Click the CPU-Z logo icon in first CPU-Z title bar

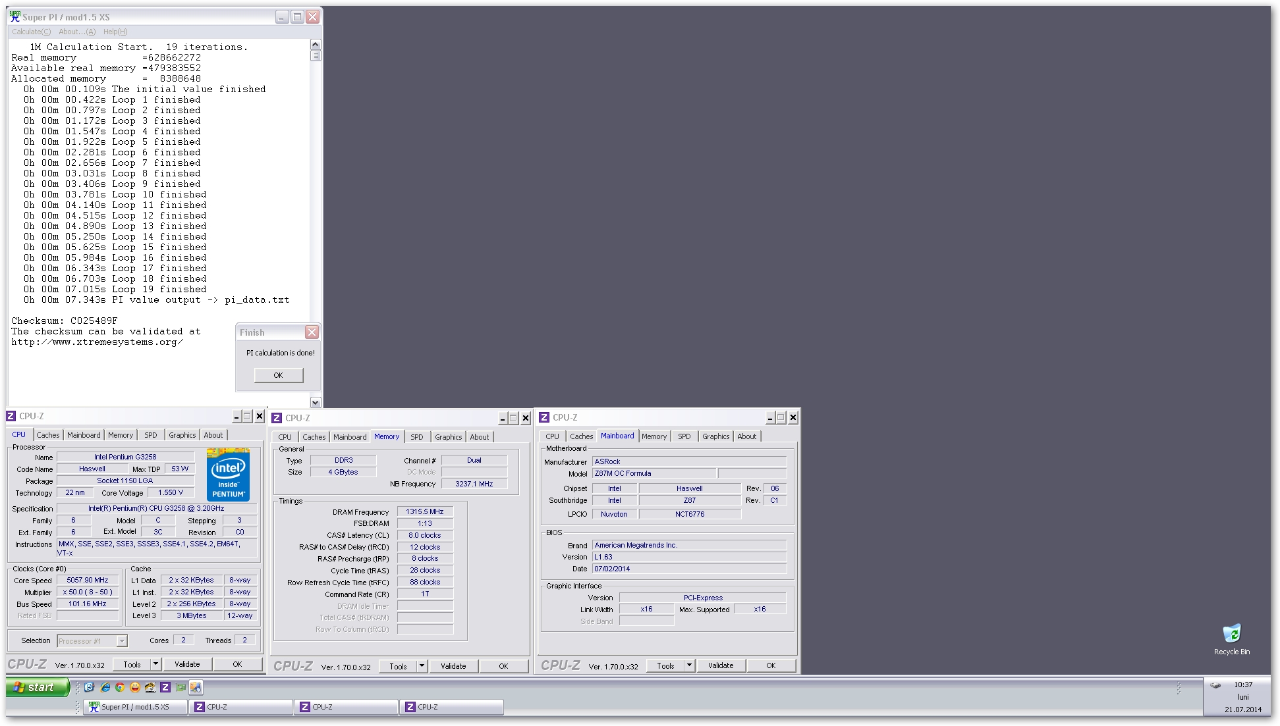click(11, 416)
